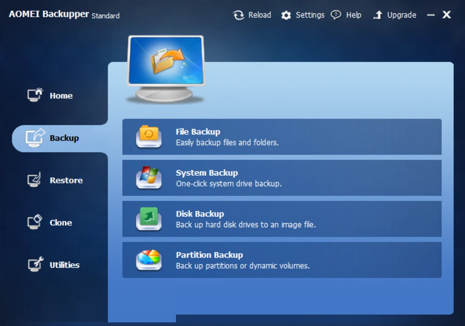The width and height of the screenshot is (465, 326).
Task: Switch to the Restore tab label
Action: click(66, 180)
